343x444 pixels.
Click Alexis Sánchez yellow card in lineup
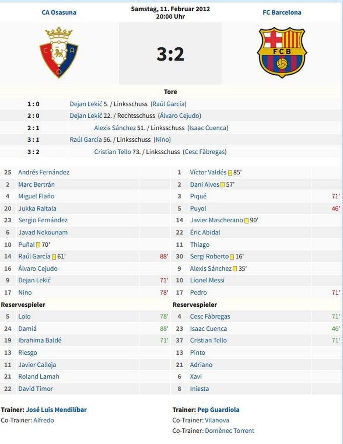(x=235, y=269)
